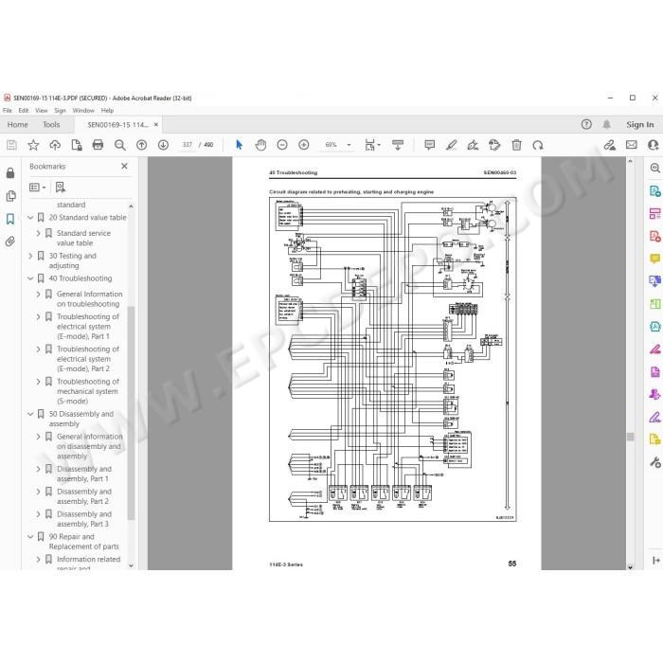Open Troubleshooting of electrical system Part 1
Screen dimensions: 663x663
(88, 327)
